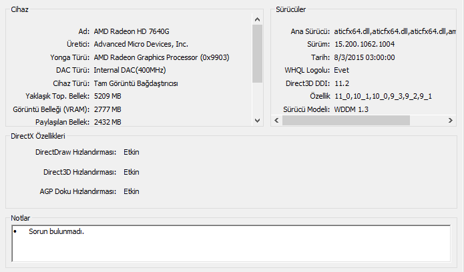The height and width of the screenshot is (272, 464).
Task: Click the 'Internal DAC(400MHz)' value
Action: (x=130, y=70)
